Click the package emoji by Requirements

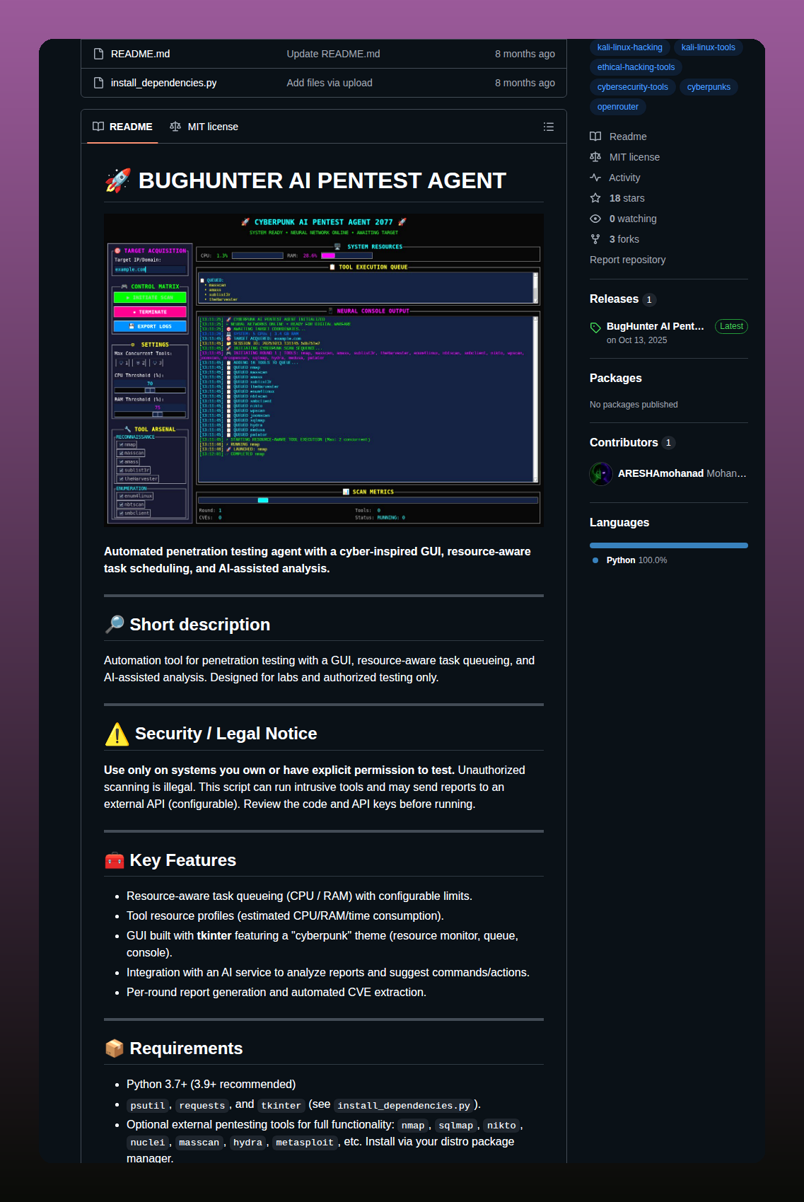pos(114,1048)
